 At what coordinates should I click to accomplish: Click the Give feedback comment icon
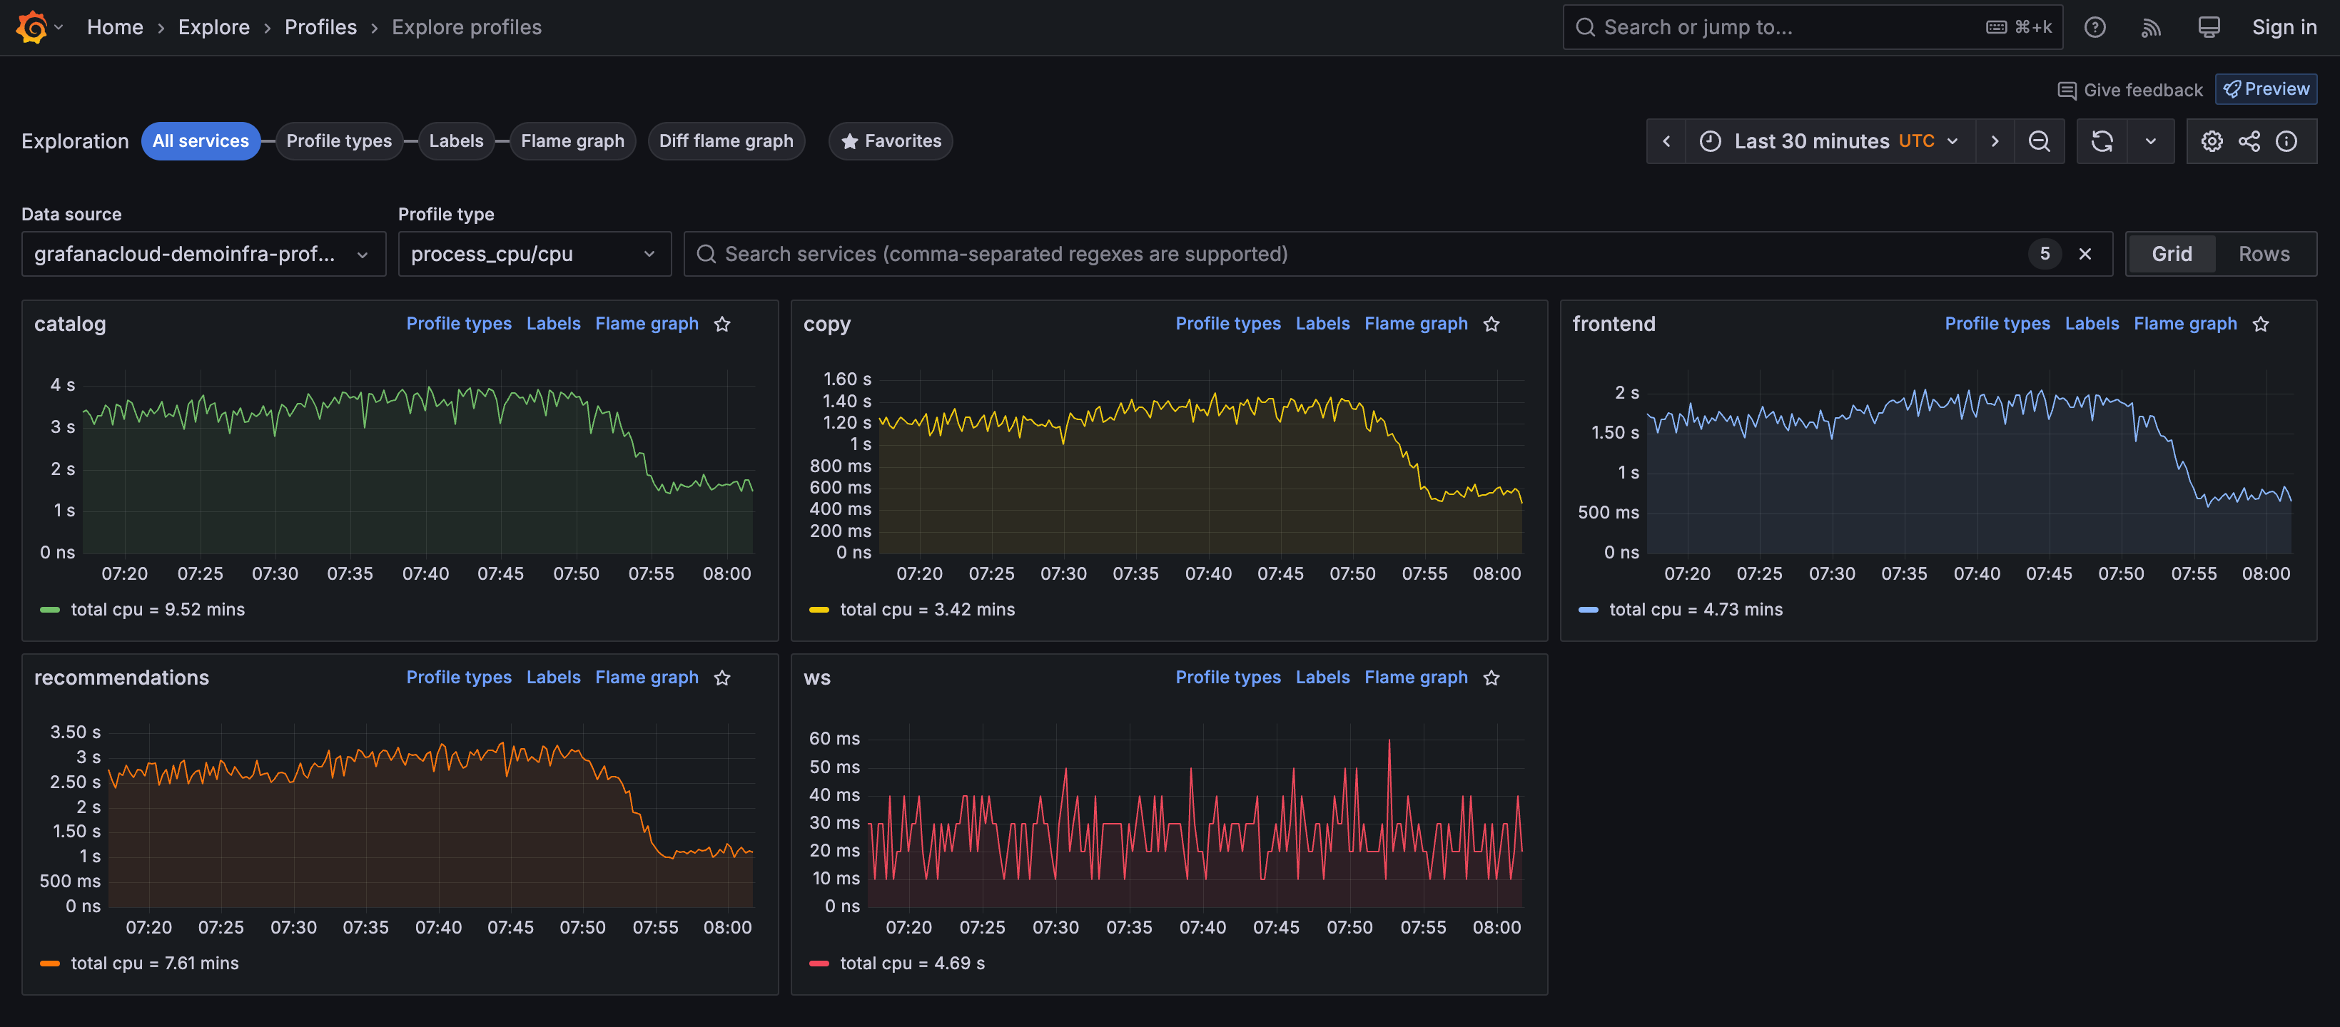coord(2067,90)
